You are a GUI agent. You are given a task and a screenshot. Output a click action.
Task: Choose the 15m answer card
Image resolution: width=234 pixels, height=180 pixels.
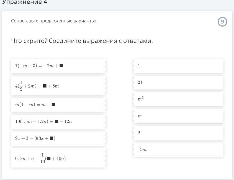tap(178, 150)
